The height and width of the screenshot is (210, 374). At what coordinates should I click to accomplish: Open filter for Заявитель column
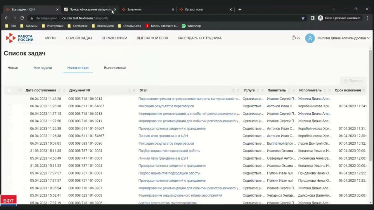tap(294, 90)
